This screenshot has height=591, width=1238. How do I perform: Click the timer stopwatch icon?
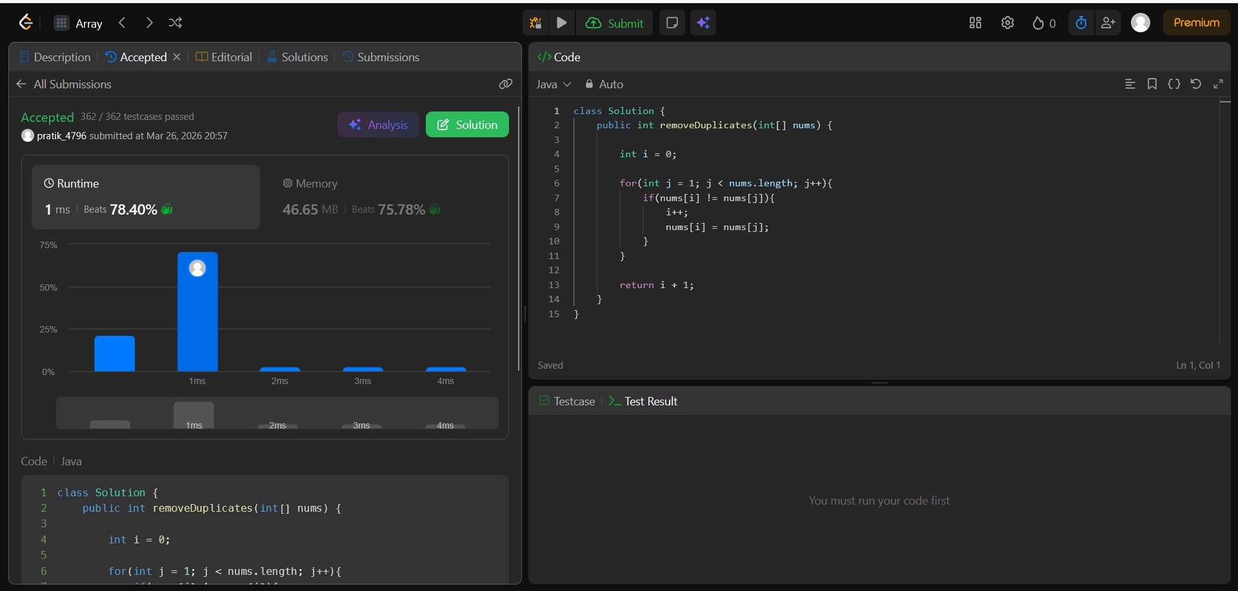pos(1081,23)
